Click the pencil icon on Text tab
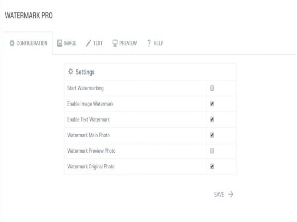Image resolution: width=297 pixels, height=222 pixels. pyautogui.click(x=88, y=43)
